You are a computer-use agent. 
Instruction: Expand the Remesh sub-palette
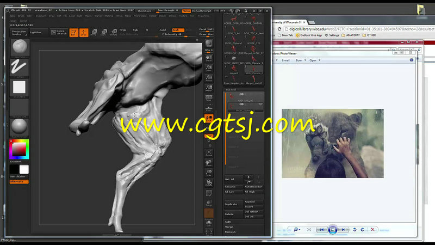(230, 232)
